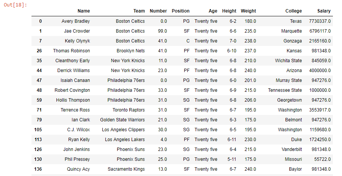The width and height of the screenshot is (342, 176).
Task: Click the Name column header
Action: pyautogui.click(x=83, y=11)
